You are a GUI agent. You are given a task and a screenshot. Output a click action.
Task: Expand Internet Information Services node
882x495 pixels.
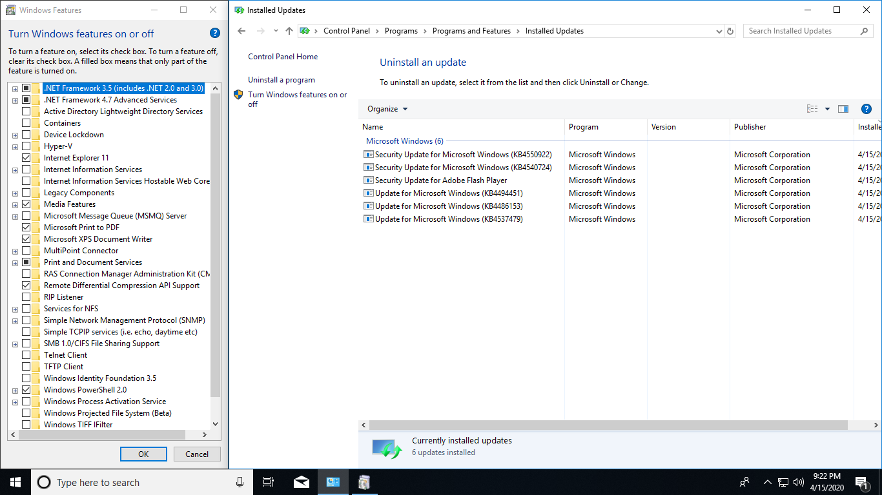coord(15,170)
